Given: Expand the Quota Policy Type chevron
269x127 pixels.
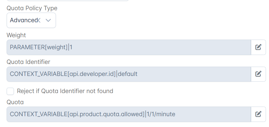Looking at the screenshot, I should coord(48,20).
